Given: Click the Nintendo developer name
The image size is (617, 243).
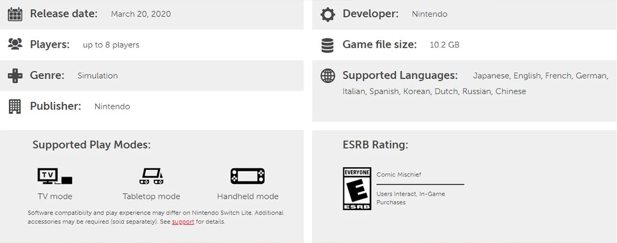Looking at the screenshot, I should (x=429, y=14).
